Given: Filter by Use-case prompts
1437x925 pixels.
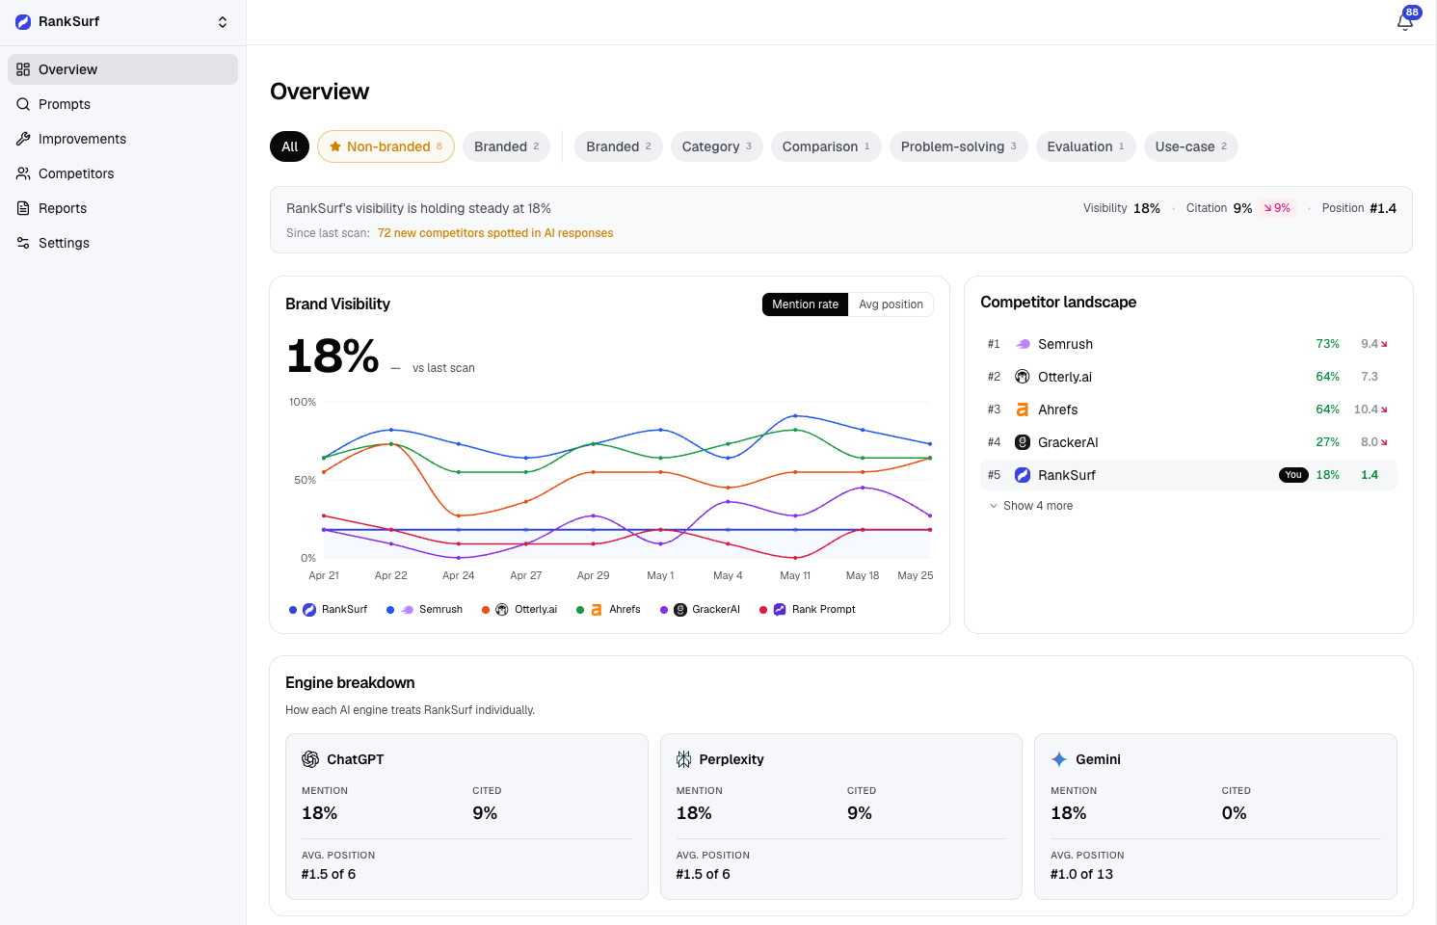Looking at the screenshot, I should [x=1190, y=146].
